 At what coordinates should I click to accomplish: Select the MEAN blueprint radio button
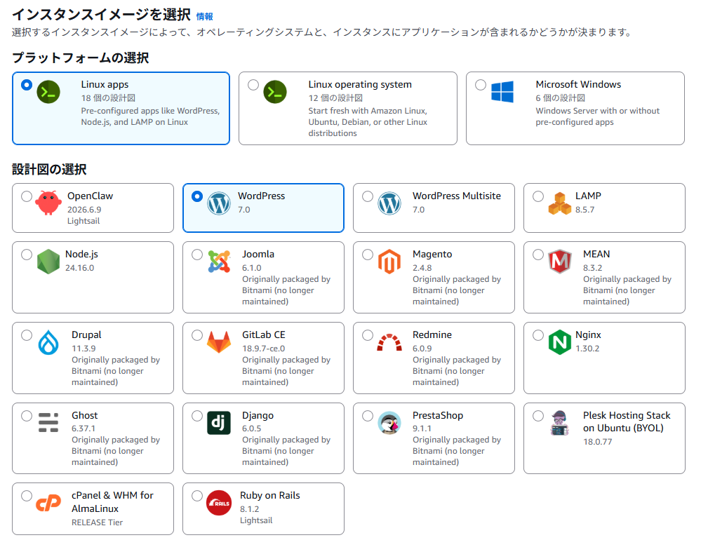[x=538, y=255]
